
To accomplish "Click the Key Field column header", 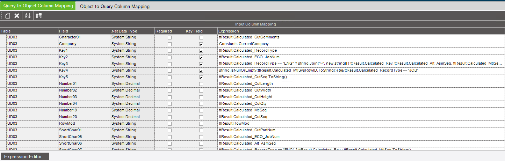I will point(201,31).
